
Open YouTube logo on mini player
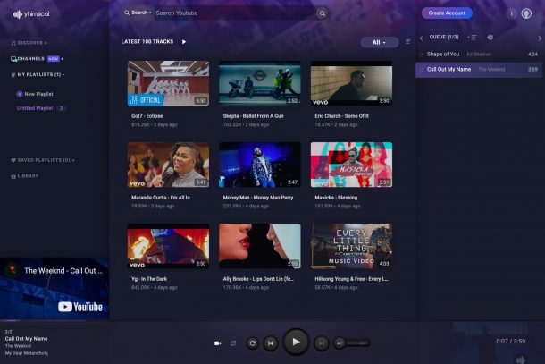(x=80, y=307)
